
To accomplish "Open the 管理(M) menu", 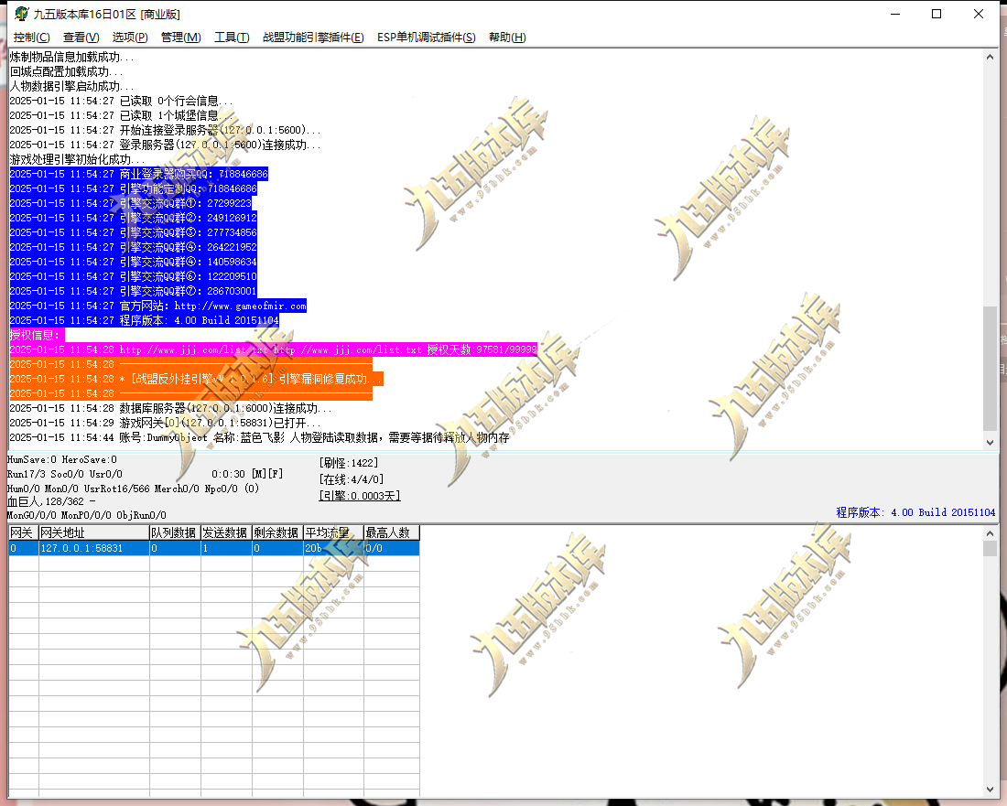I will coord(180,38).
